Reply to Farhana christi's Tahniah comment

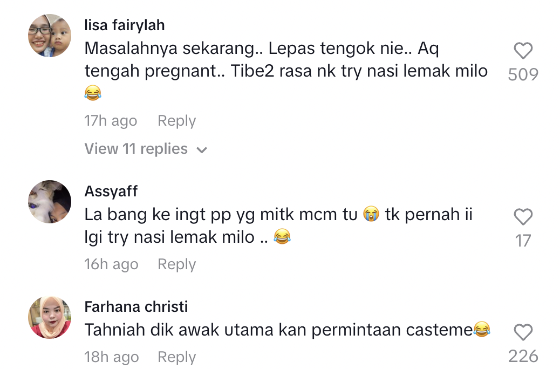pos(176,357)
